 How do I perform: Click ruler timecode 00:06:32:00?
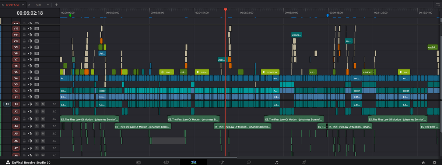click(x=246, y=12)
